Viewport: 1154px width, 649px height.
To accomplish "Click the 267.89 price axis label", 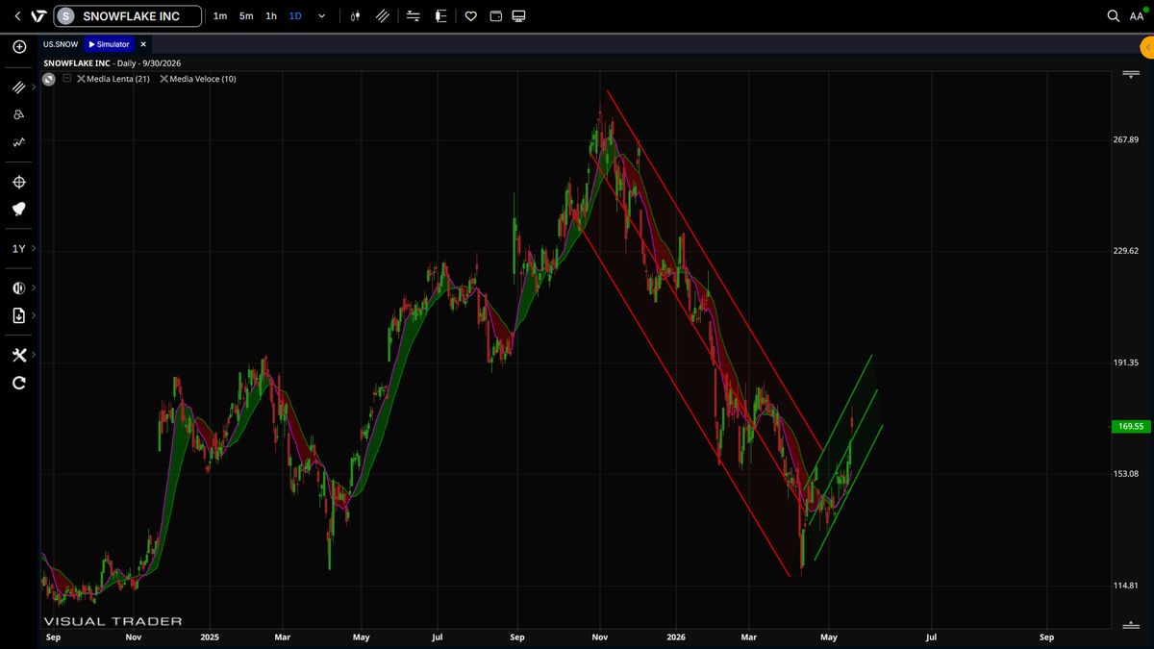I will click(1125, 139).
